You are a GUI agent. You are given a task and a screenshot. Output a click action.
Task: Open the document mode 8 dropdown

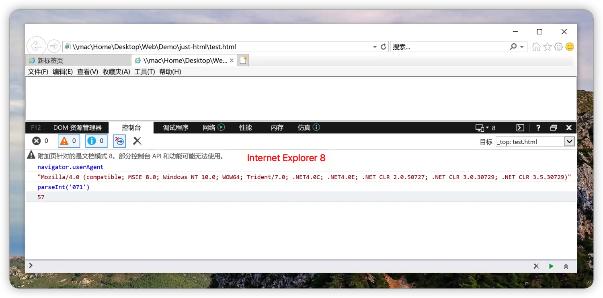[x=485, y=128]
